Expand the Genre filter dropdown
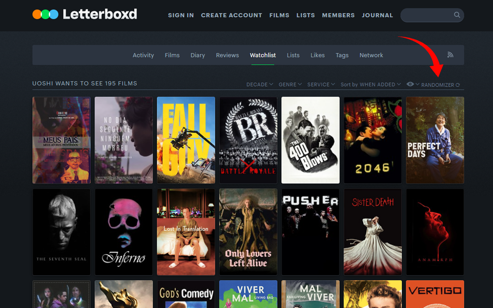493x308 pixels. pyautogui.click(x=290, y=84)
